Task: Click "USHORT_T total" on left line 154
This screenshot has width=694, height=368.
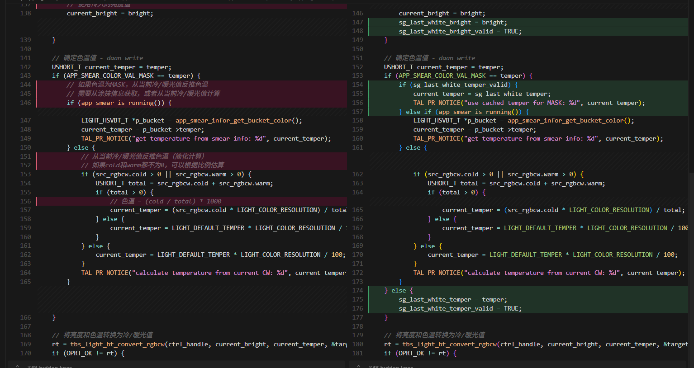Action: pyautogui.click(x=121, y=183)
